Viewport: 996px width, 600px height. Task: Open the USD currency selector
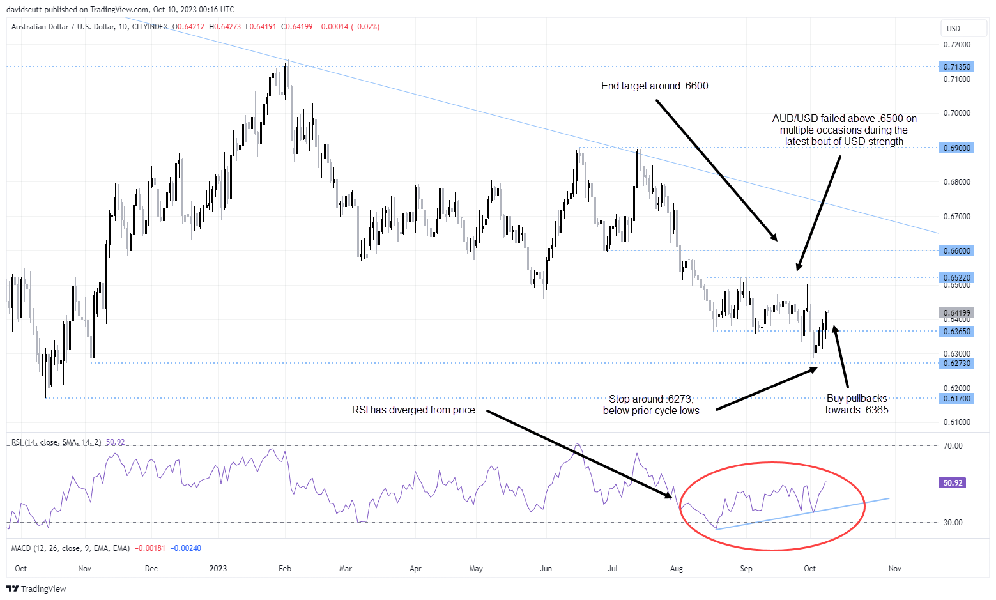964,28
